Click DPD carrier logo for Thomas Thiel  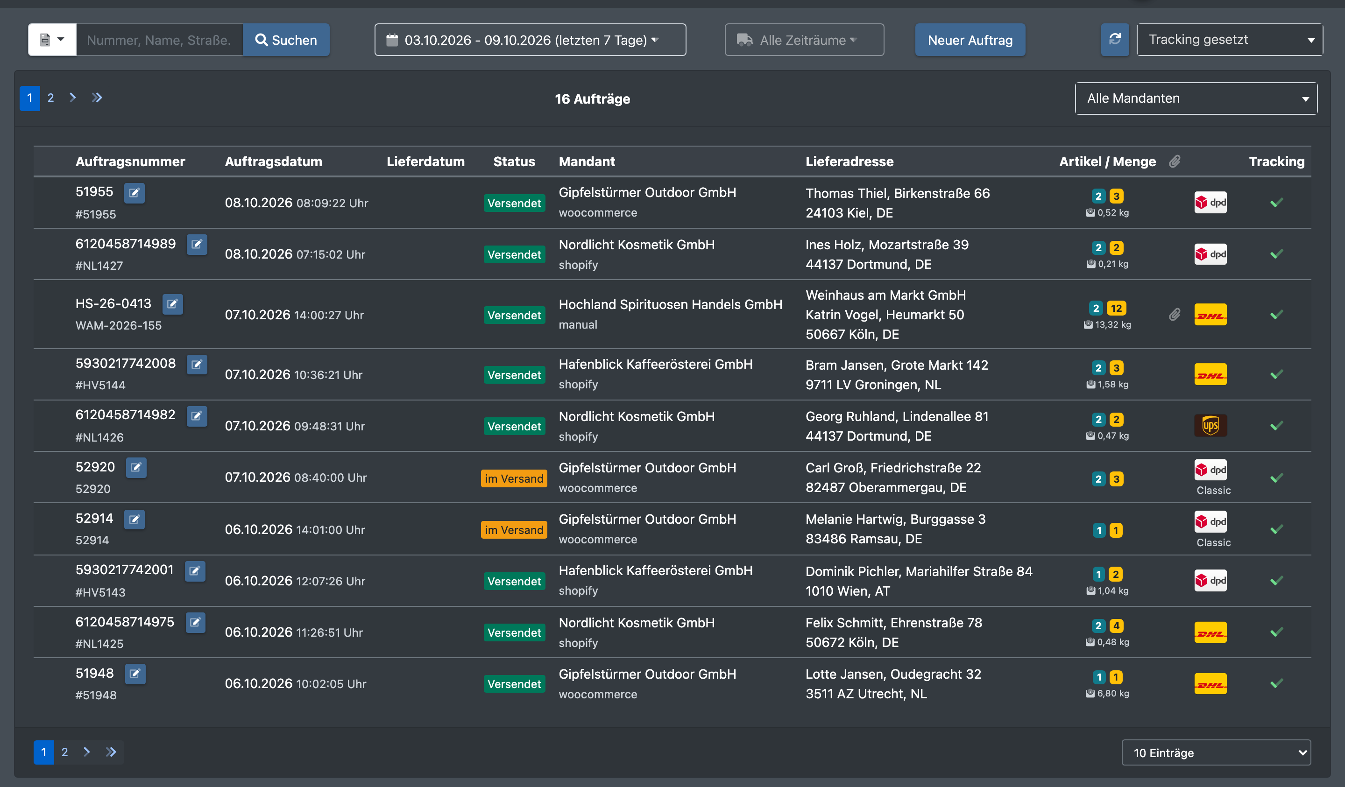tap(1210, 202)
